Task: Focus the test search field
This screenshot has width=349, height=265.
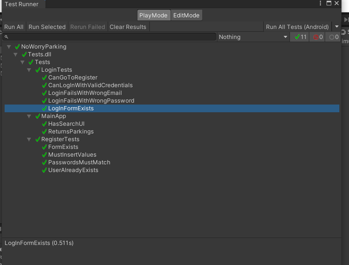Action: click(109, 37)
